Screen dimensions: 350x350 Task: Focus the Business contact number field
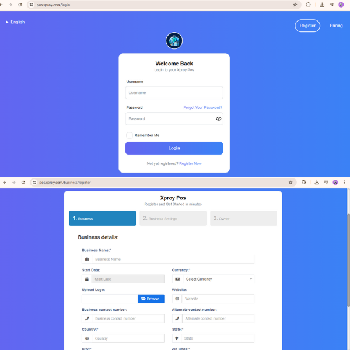click(x=128, y=318)
